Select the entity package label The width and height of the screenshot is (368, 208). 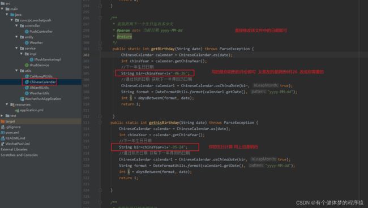[29, 37]
